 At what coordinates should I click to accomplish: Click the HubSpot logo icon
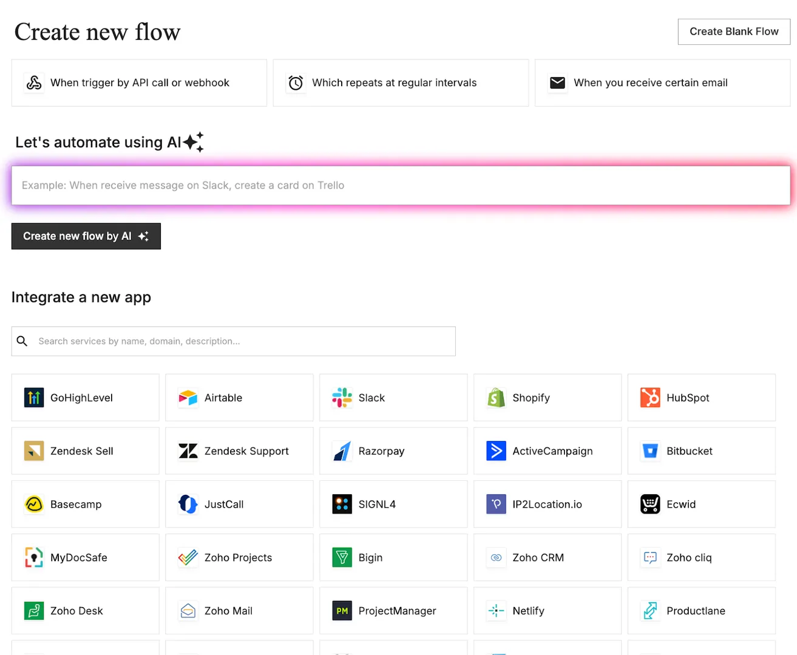coord(650,398)
